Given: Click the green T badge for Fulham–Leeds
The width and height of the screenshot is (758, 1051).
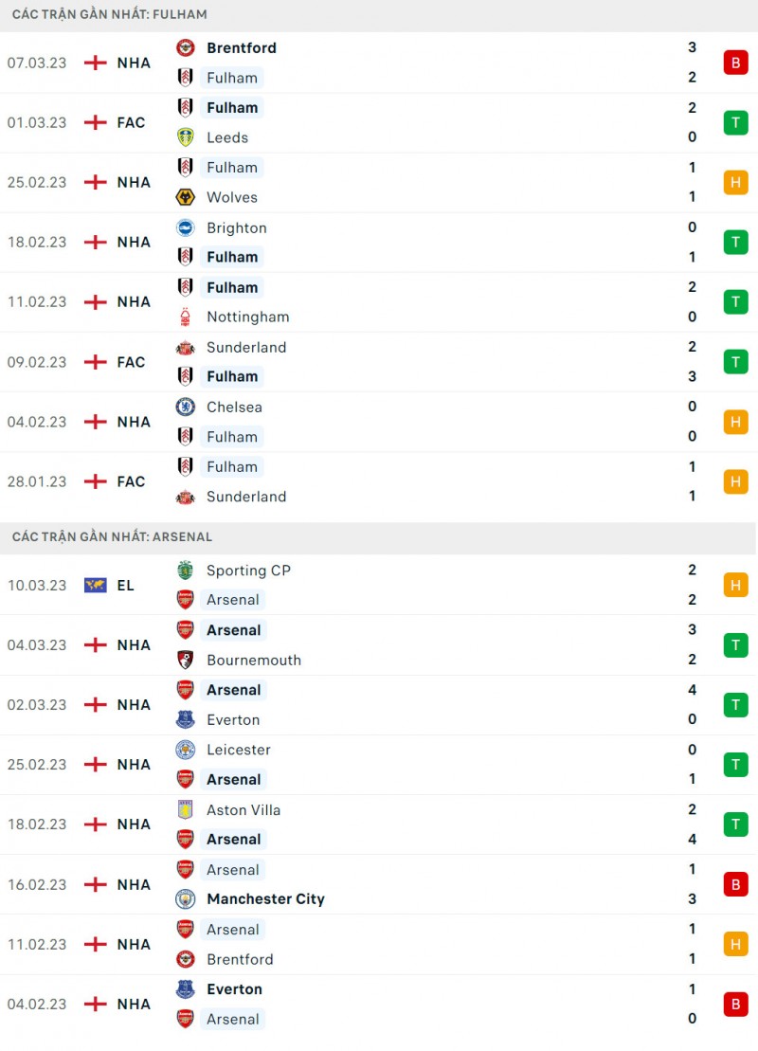Looking at the screenshot, I should click(735, 122).
